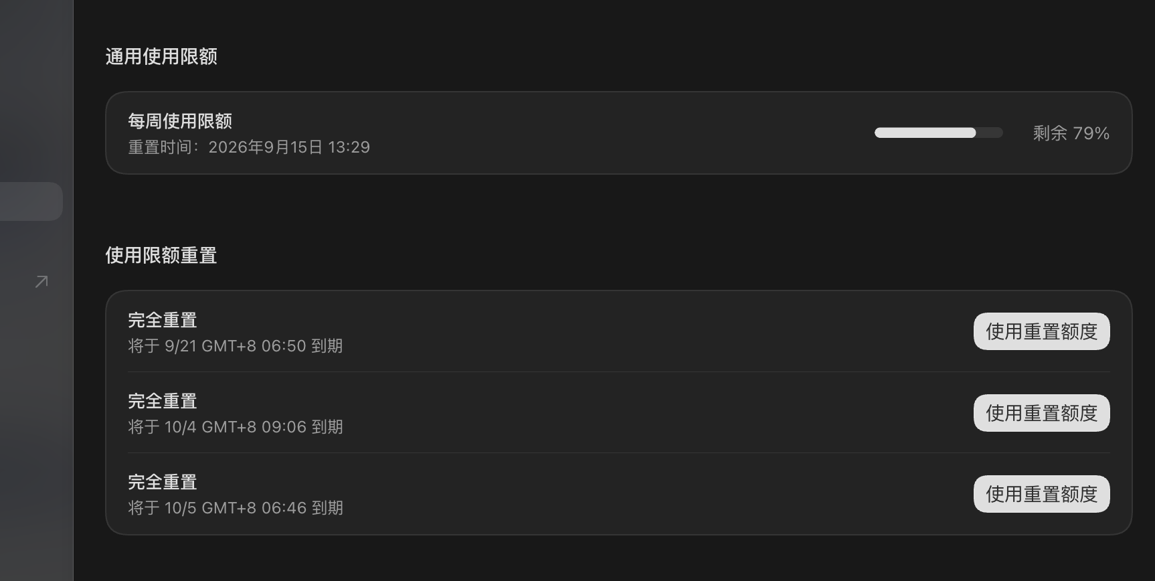Use the reset credit expiring 10/5
Screen dimensions: 1155x581
pyautogui.click(x=1041, y=494)
